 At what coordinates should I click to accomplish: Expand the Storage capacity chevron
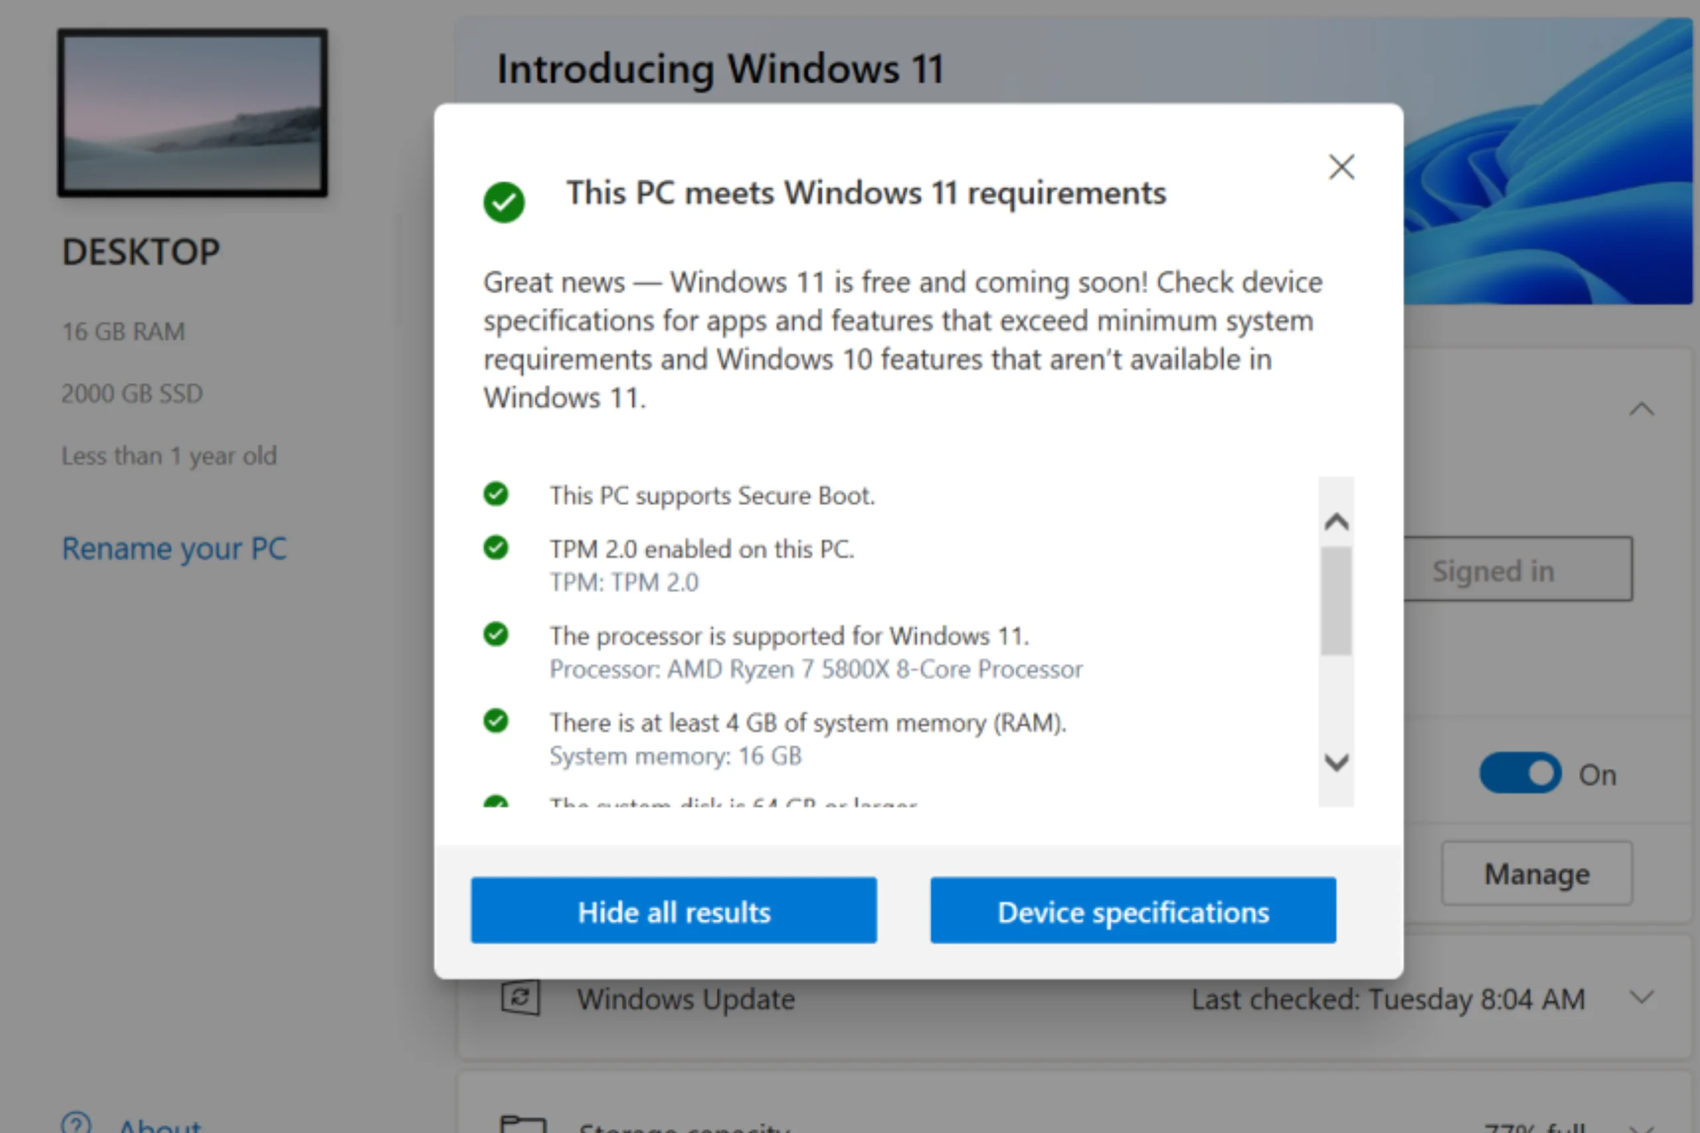(x=1642, y=1127)
